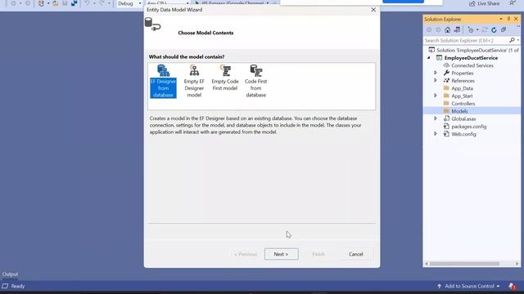
Task: Click the Forward arrow in Solution Explorer
Action: point(438,29)
